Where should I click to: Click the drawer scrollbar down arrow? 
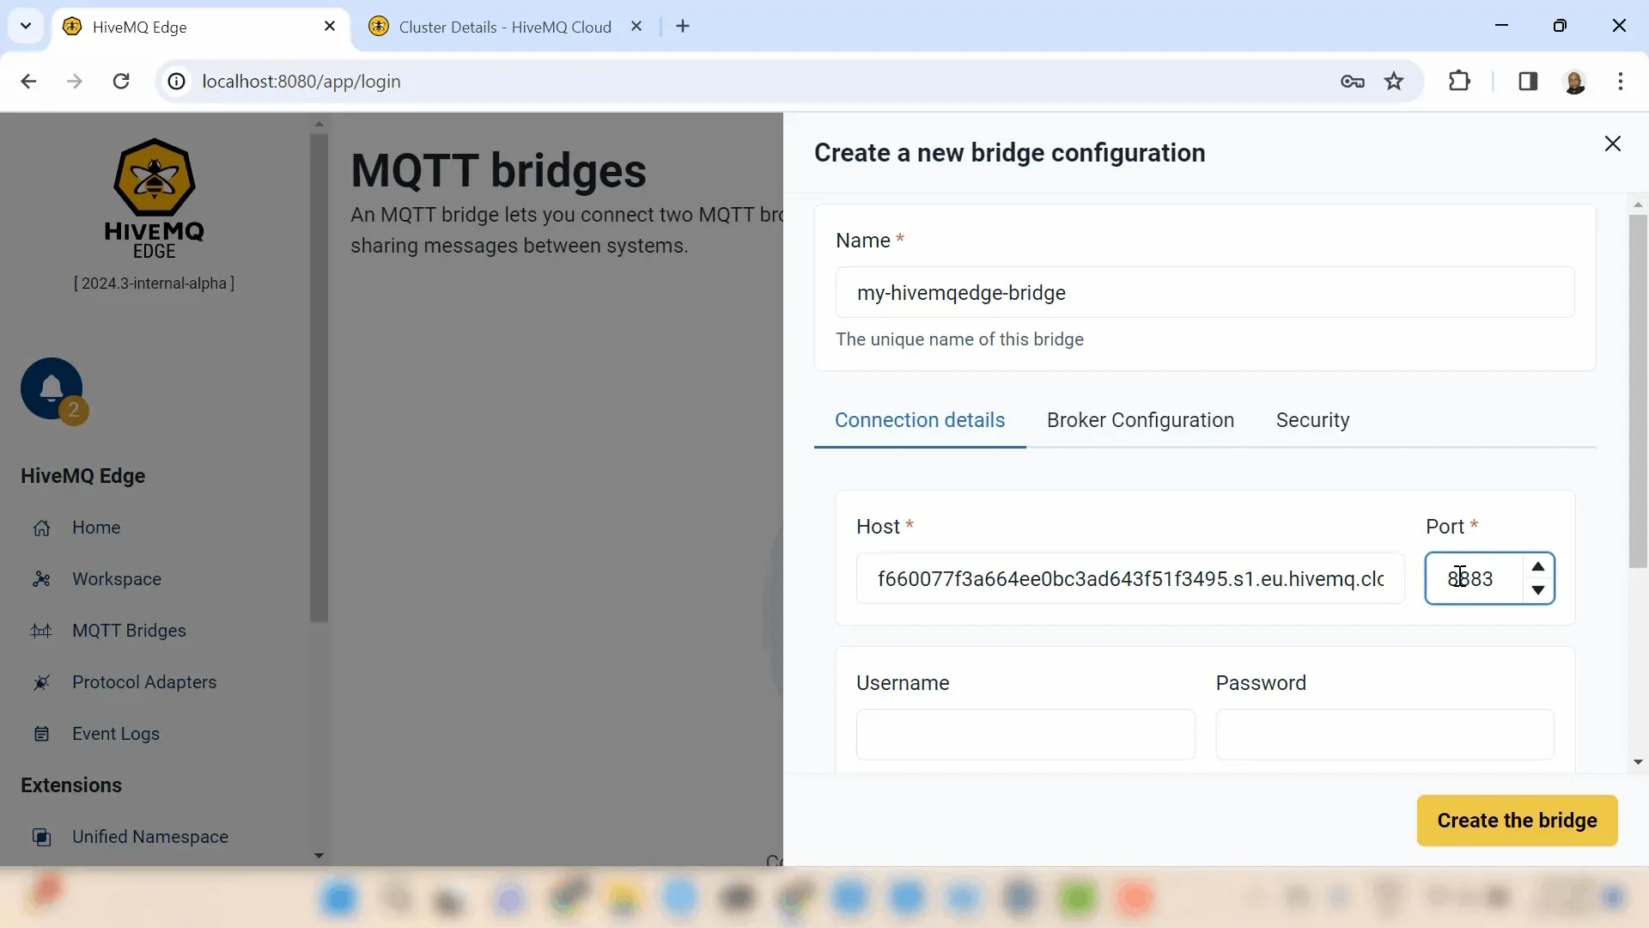click(1638, 762)
